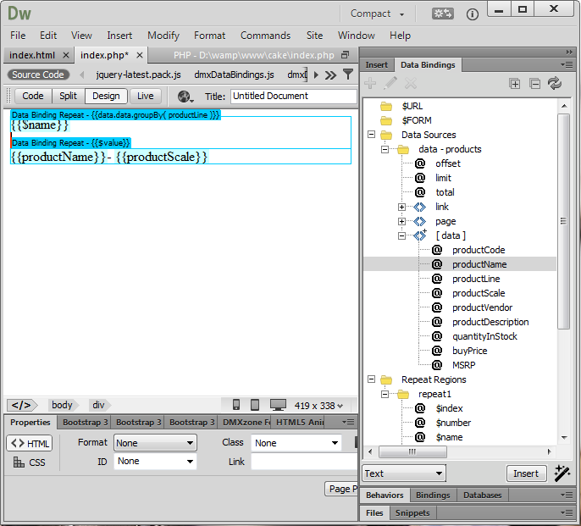Viewport: 581px width, 526px height.
Task: Toggle the Source Code related file
Action: [x=38, y=75]
